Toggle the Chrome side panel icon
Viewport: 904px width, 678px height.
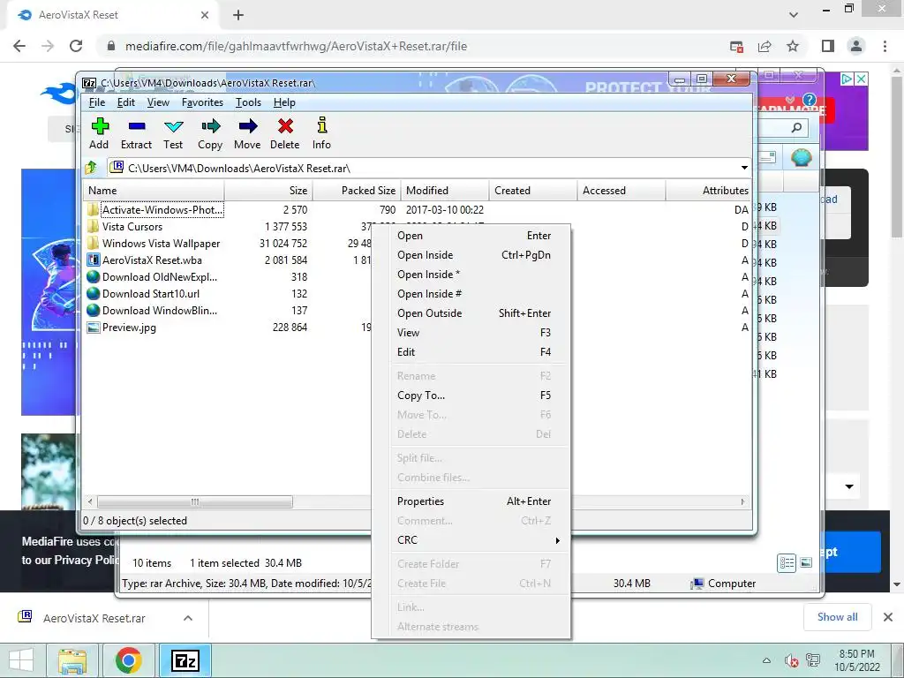[828, 46]
